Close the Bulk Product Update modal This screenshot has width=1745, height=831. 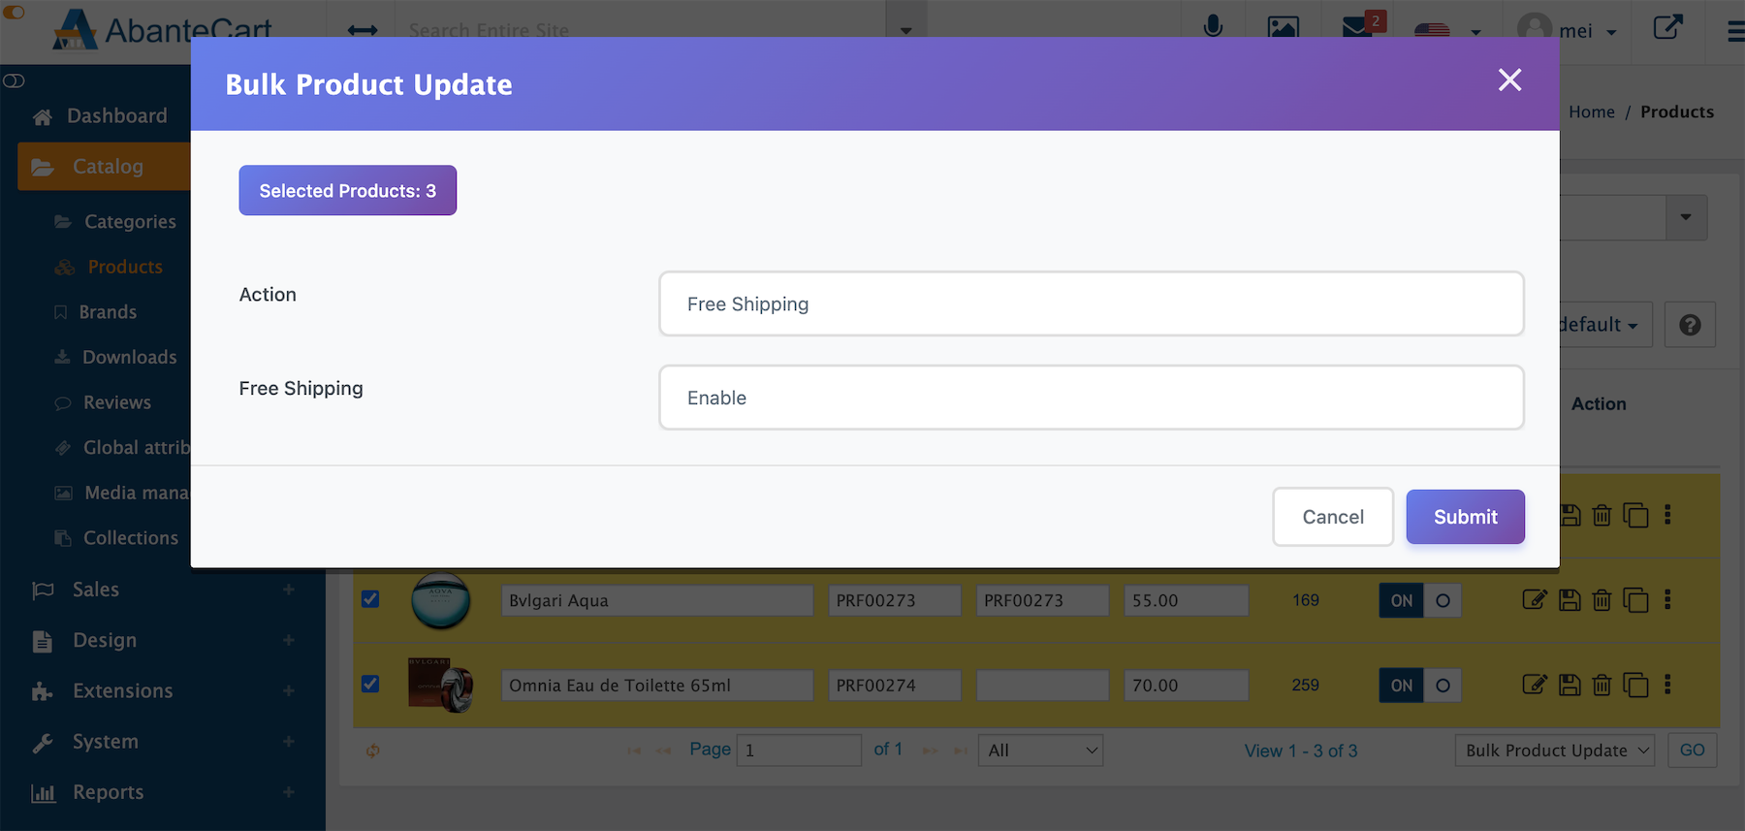tap(1509, 80)
